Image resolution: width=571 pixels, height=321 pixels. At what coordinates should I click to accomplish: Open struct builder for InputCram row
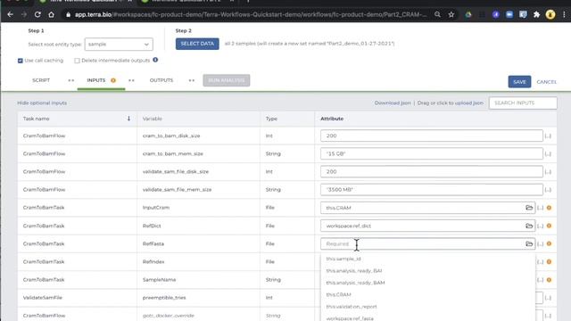540,208
